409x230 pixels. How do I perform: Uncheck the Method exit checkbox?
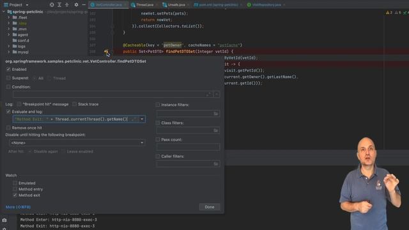pyautogui.click(x=15, y=195)
